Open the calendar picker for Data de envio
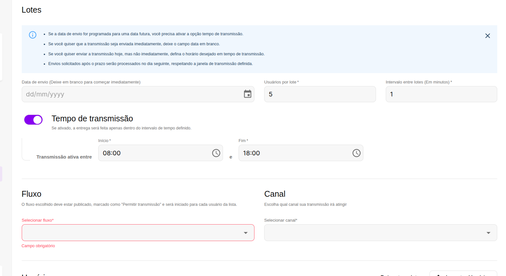 [247, 94]
